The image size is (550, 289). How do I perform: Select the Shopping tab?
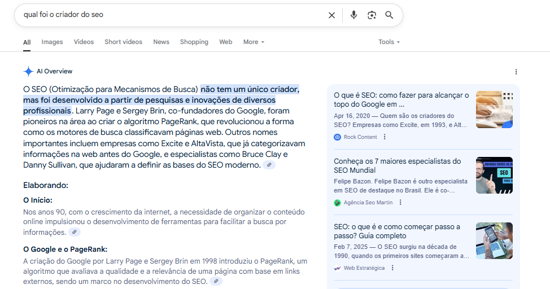[x=194, y=42]
